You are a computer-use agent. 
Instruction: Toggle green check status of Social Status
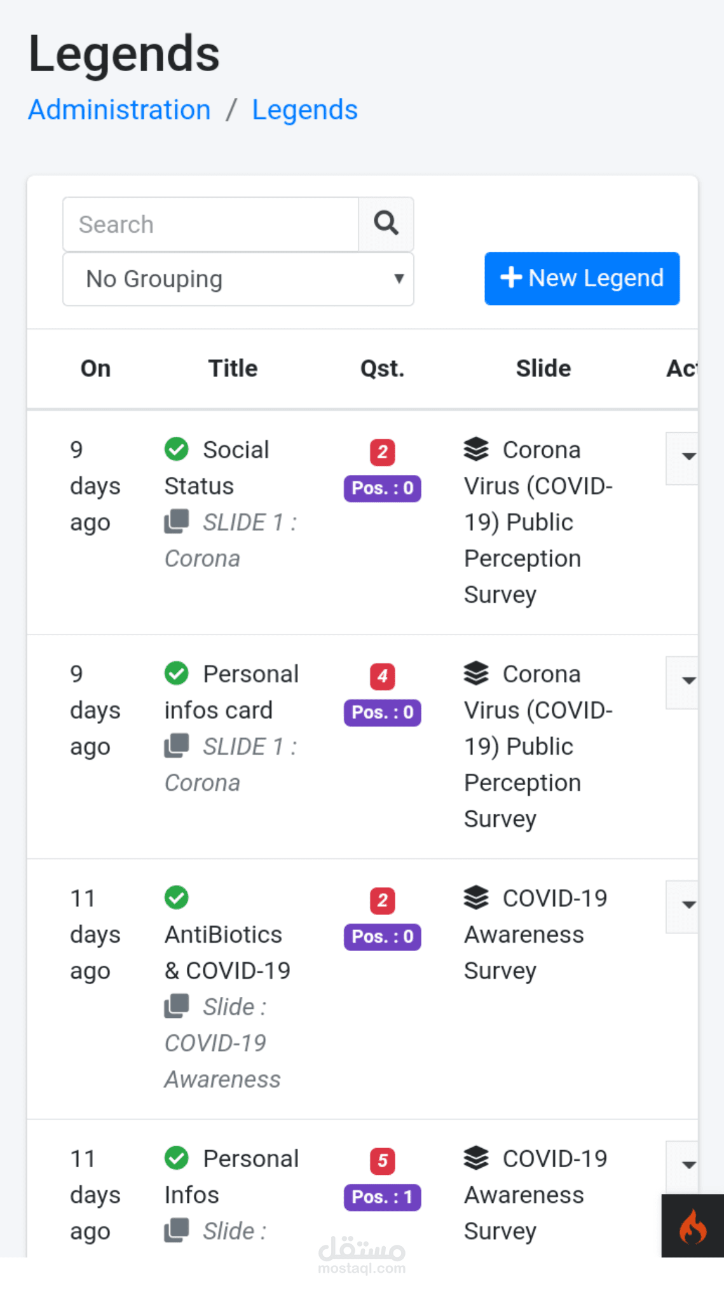click(177, 449)
